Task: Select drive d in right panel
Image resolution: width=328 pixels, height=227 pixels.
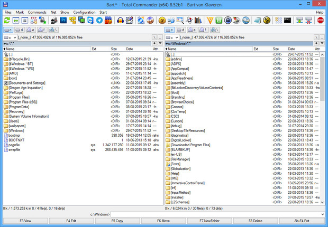Action: point(181,30)
